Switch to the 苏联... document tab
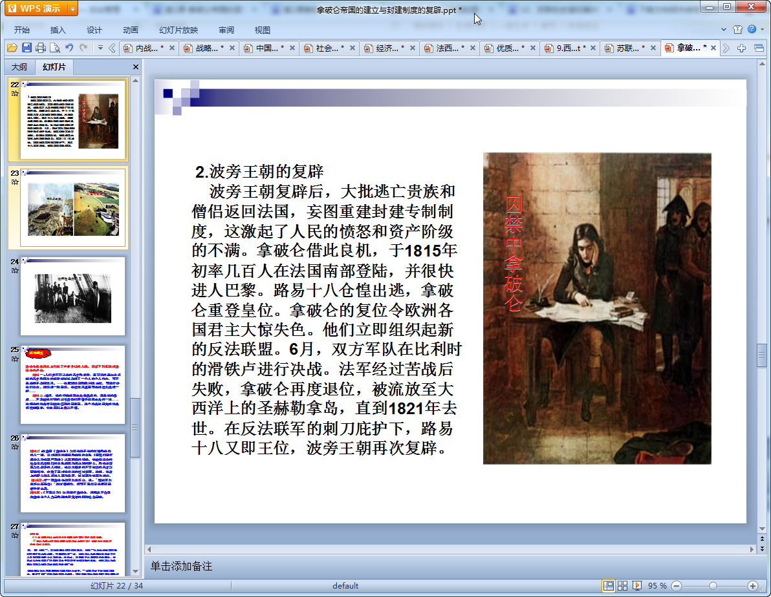Viewport: 771px width, 597px height. click(x=628, y=48)
